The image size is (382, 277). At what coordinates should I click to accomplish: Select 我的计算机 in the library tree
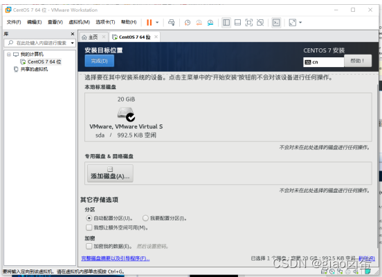[32, 54]
